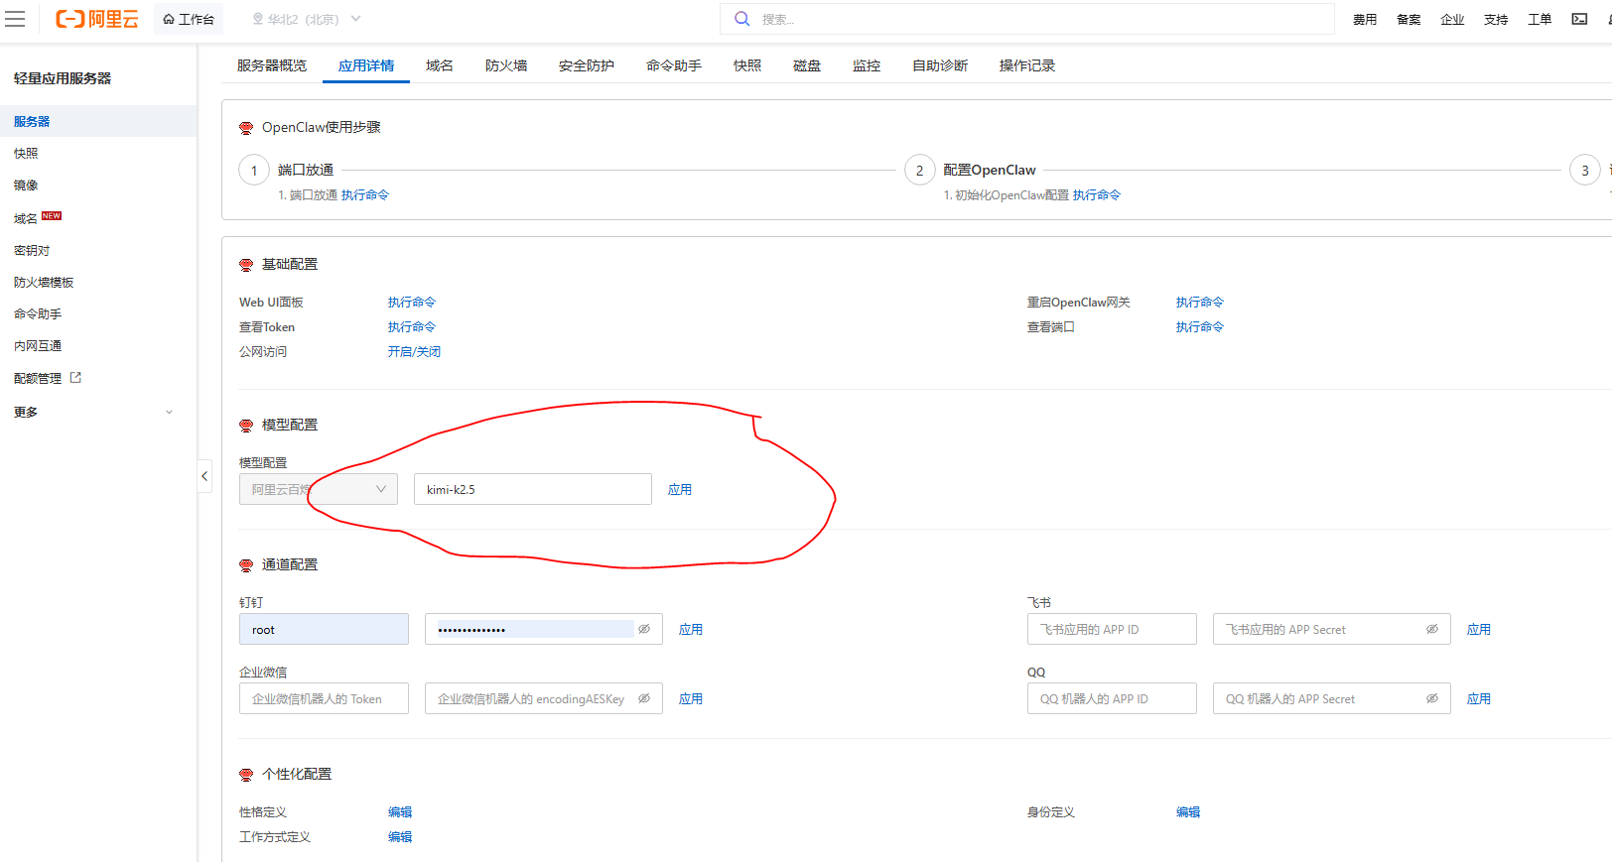Click 编辑 for 性格定义

(x=400, y=812)
